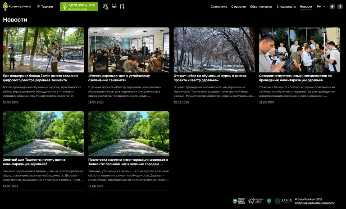The height and width of the screenshot is (209, 346).
Task: Click excerpt starting 'После прохождения обучающих курсов'
Action: pos(42,91)
